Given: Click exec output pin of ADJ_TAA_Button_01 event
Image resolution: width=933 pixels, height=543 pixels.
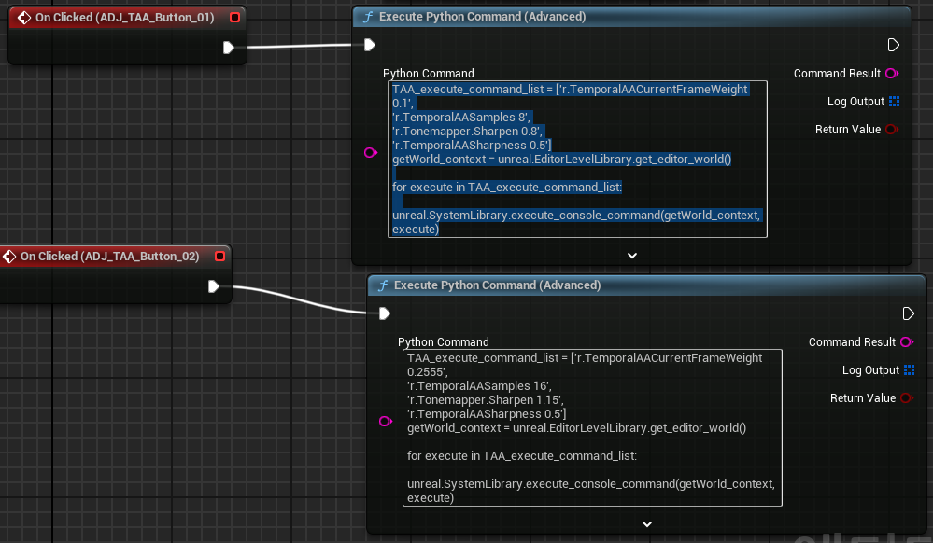Looking at the screenshot, I should click(229, 48).
